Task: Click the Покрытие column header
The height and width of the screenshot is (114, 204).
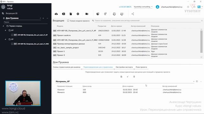Action: point(102,26)
